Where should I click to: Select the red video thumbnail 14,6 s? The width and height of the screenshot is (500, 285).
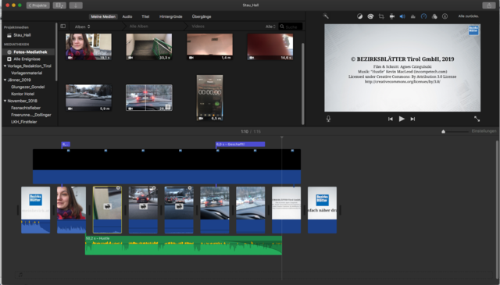[x=270, y=47]
